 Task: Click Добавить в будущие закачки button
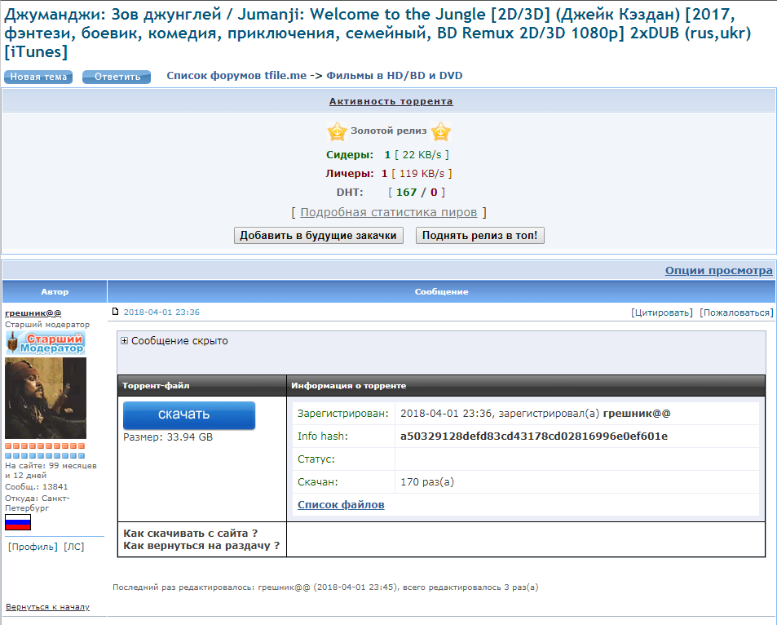click(x=318, y=236)
